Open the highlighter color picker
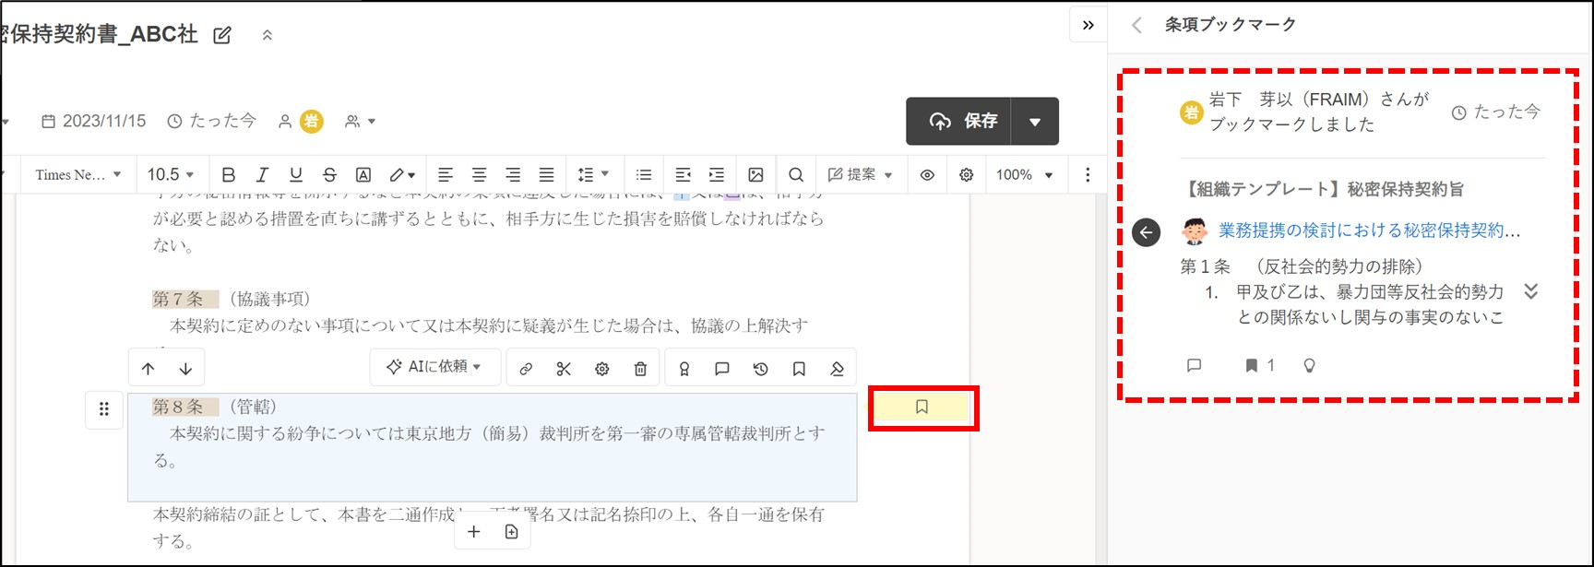Screen dimensions: 1594x567 click(401, 175)
